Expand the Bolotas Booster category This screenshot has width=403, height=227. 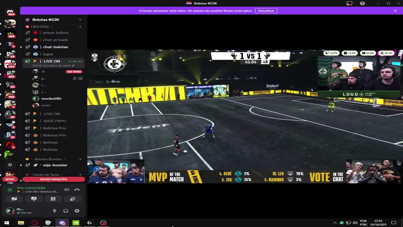click(x=48, y=159)
